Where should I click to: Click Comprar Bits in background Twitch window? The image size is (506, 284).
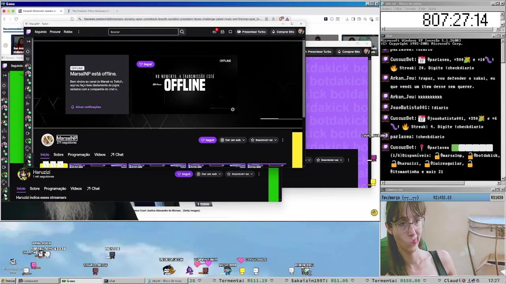(x=348, y=52)
